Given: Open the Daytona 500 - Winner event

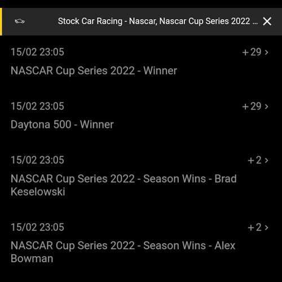Looking at the screenshot, I should coord(62,125).
